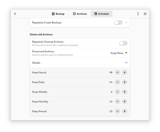Select the Schedule tab

click(x=102, y=14)
